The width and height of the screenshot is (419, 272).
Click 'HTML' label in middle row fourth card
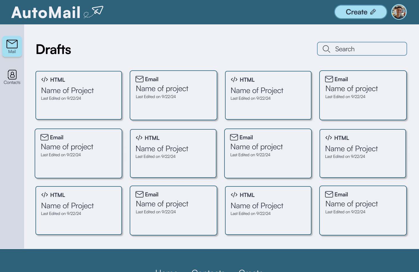(x=342, y=138)
